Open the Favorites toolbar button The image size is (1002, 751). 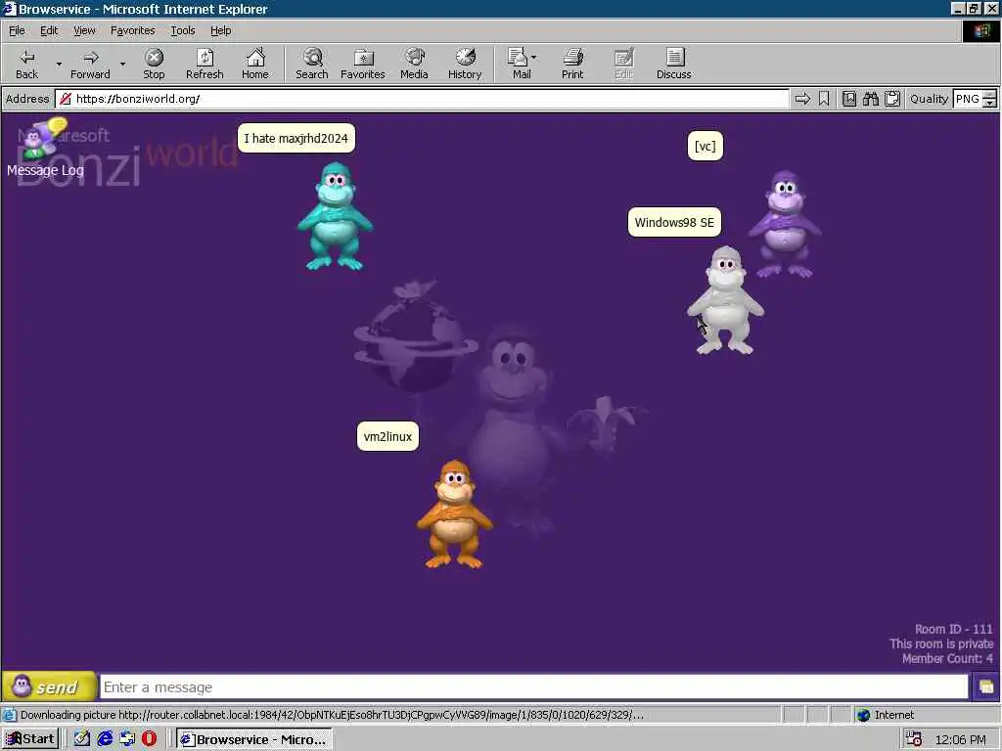[363, 64]
